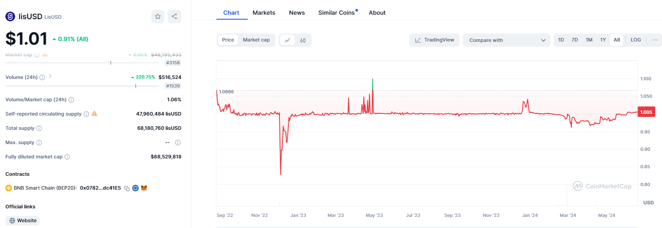The image size is (662, 228).
Task: Click the info icon next to Volume (24h)
Action: click(x=42, y=77)
